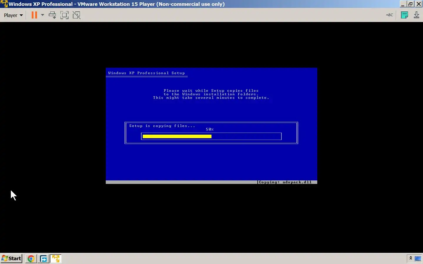Launch Chrome from the taskbar
The width and height of the screenshot is (423, 264).
pos(31,259)
